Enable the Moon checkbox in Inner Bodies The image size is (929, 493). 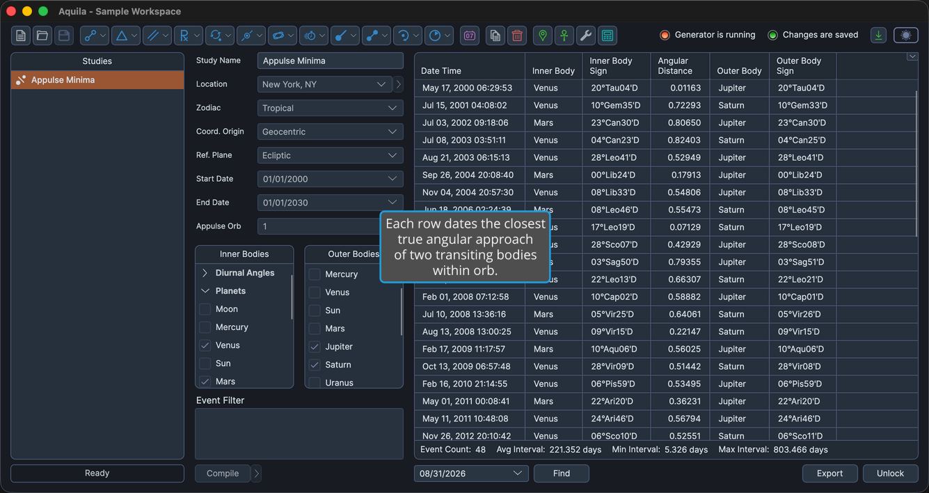205,309
